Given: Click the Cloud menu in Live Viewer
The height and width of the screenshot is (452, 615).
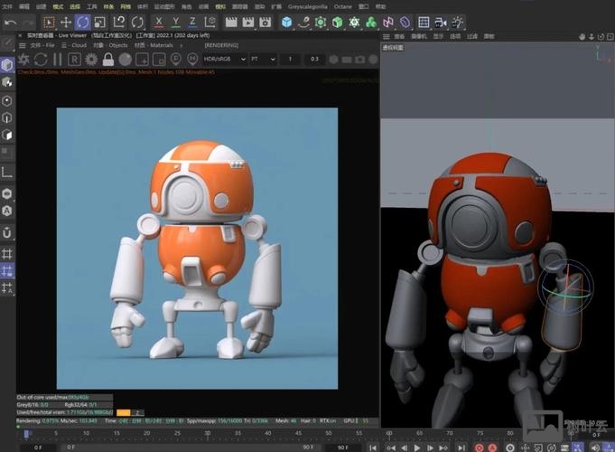Looking at the screenshot, I should (x=78, y=44).
